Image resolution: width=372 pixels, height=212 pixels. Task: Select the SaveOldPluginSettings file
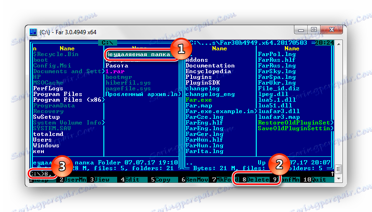coord(296,128)
